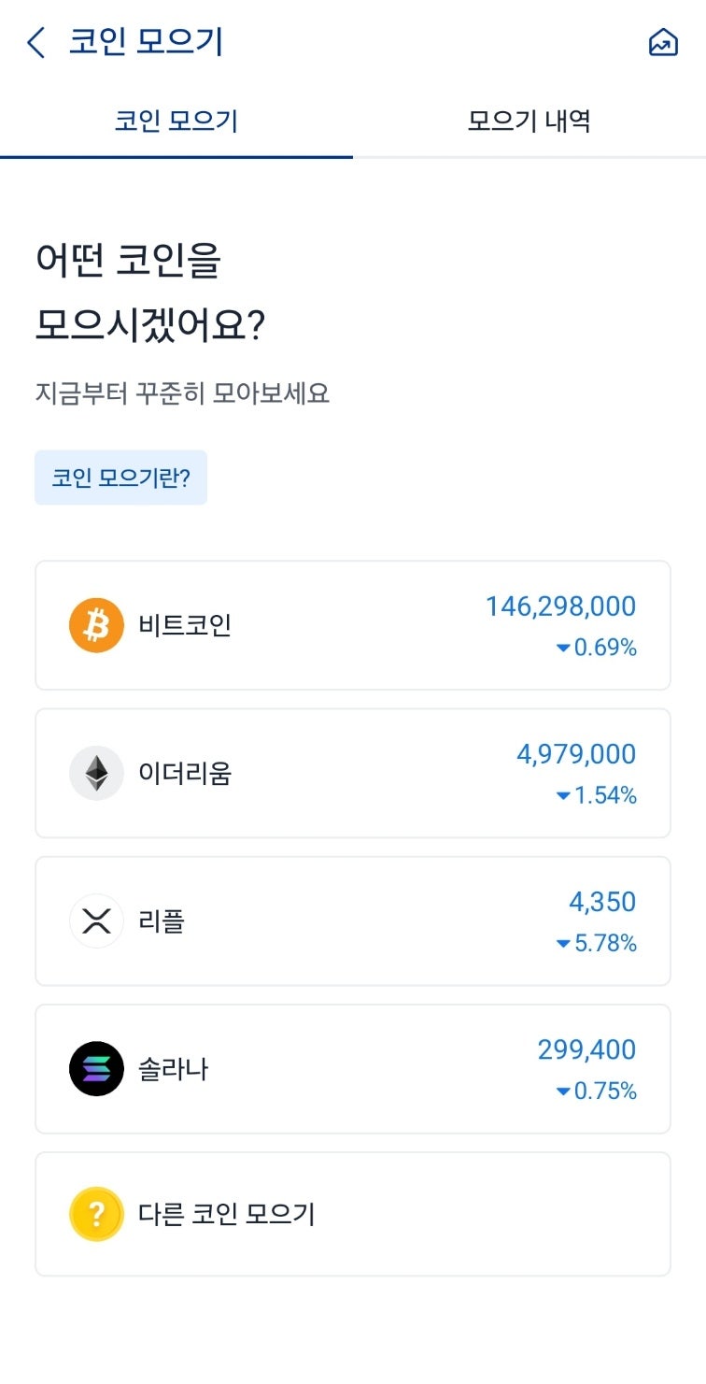Tap the Ripple XRP cross icon
This screenshot has height=1384, width=706.
click(x=95, y=920)
